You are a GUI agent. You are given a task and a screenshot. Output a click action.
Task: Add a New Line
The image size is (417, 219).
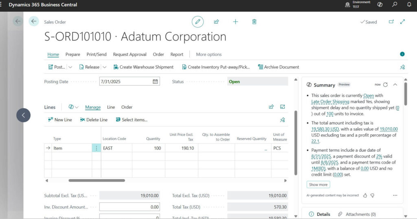point(60,120)
